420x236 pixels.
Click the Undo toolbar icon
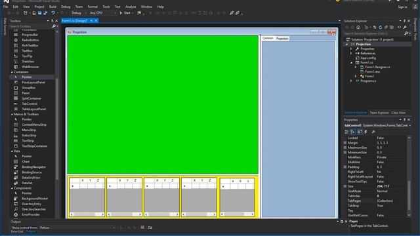[53, 13]
